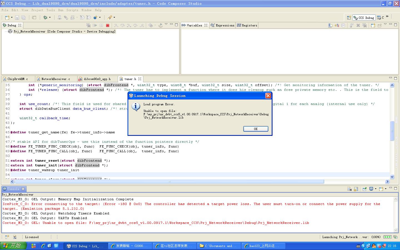Toggle the CCS Debug perspective button
Viewport: 400px width, 250px height.
364,17
